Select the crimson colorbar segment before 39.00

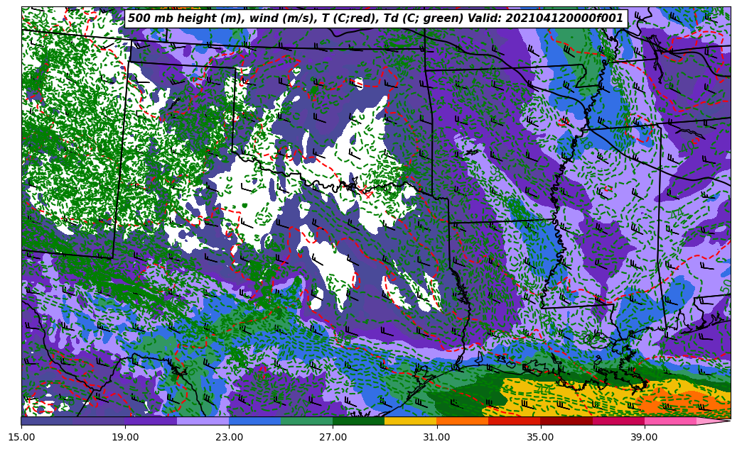tap(618, 421)
